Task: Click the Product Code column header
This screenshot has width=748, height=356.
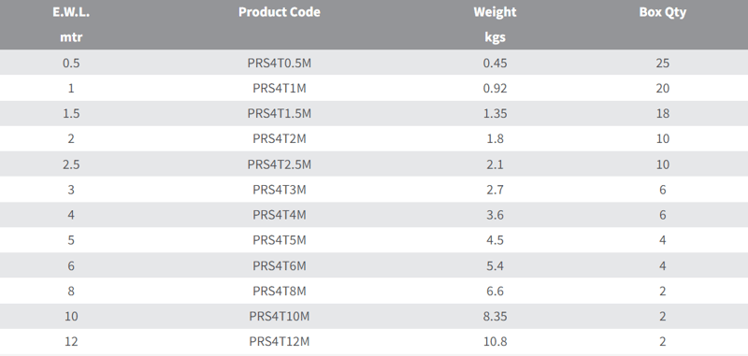Action: click(279, 12)
